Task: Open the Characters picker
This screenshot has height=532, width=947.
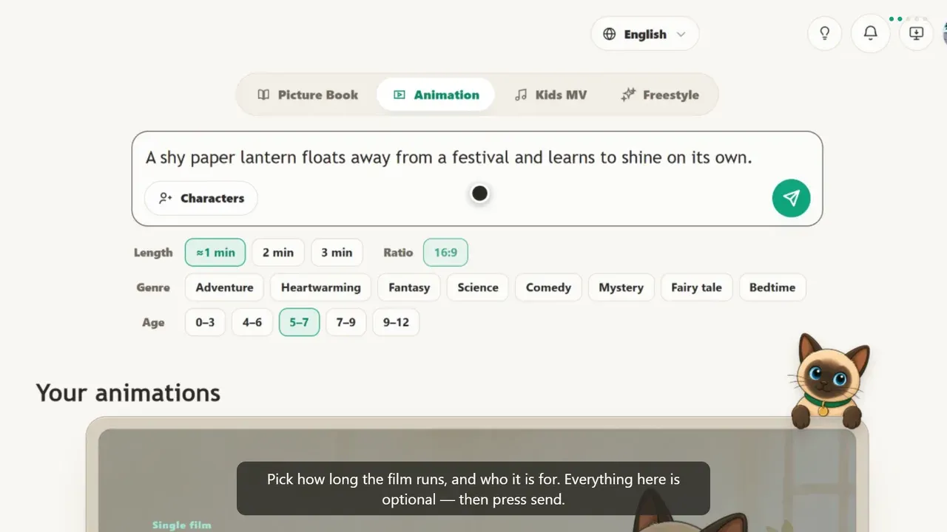Action: pos(201,198)
